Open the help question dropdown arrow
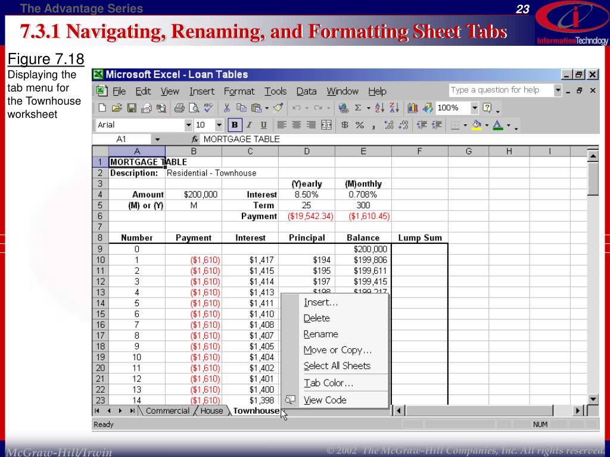610x457 pixels. point(558,90)
